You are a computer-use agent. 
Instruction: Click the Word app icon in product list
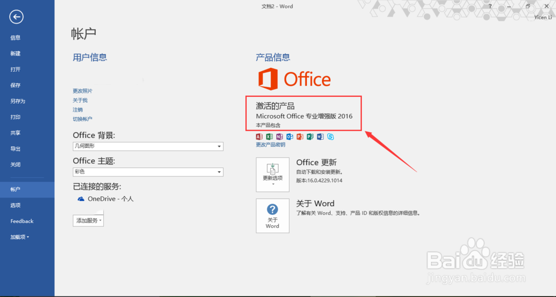click(321, 137)
